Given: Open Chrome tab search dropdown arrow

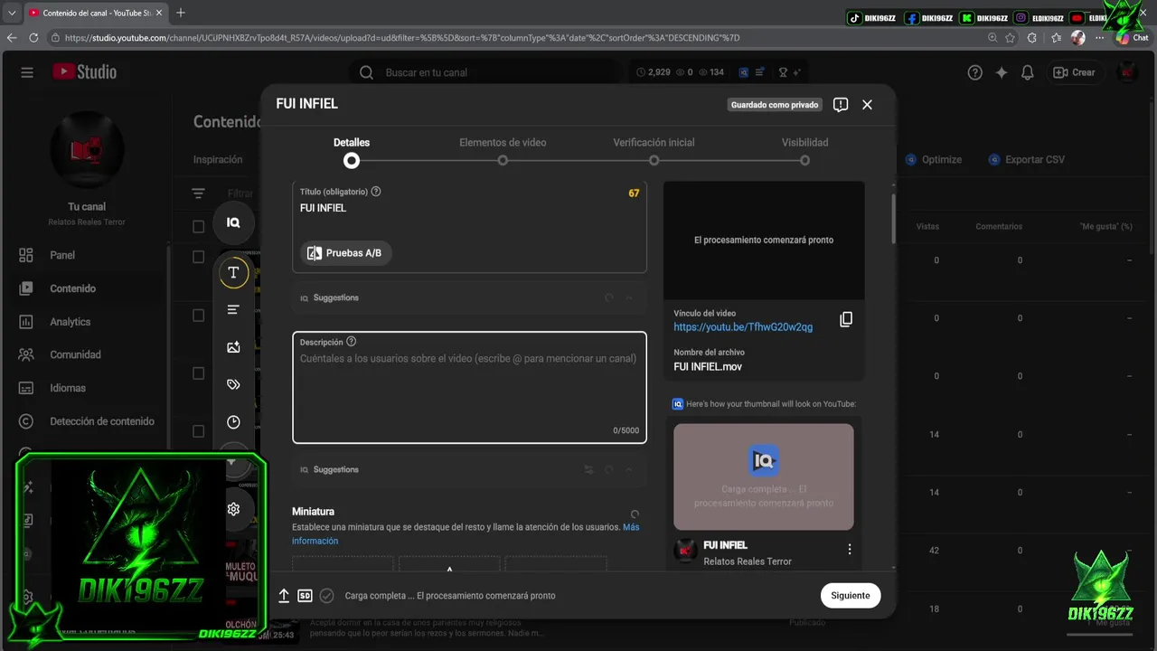Looking at the screenshot, I should click(12, 13).
